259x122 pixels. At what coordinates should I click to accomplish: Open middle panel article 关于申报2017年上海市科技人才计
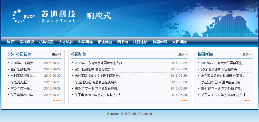click(x=100, y=95)
